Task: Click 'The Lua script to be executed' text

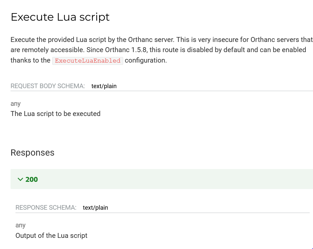Action: coord(56,114)
